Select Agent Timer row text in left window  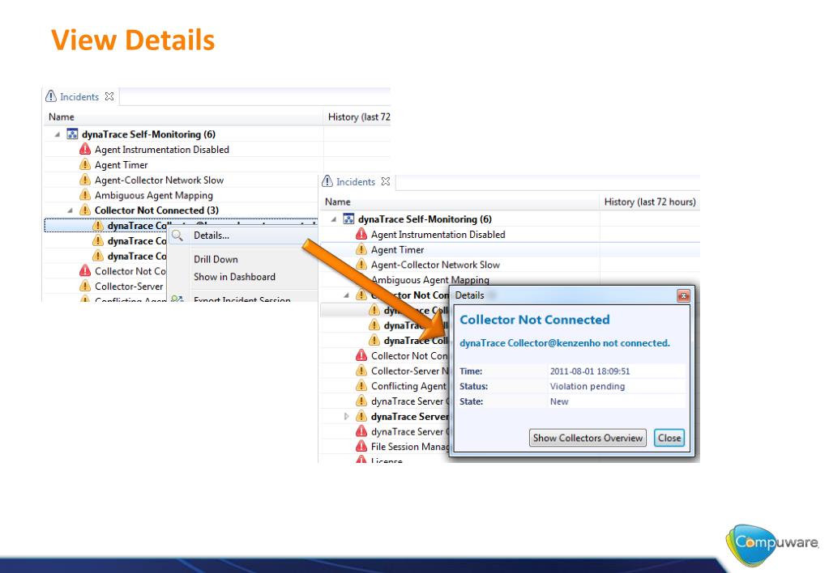(121, 165)
